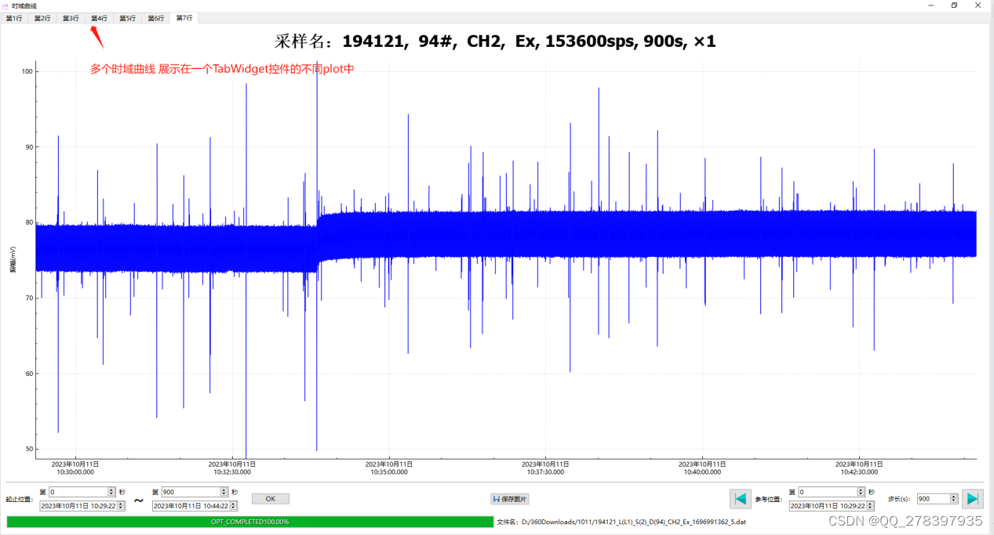Image resolution: width=994 pixels, height=535 pixels.
Task: Open the 第6行 tab
Action: point(155,17)
